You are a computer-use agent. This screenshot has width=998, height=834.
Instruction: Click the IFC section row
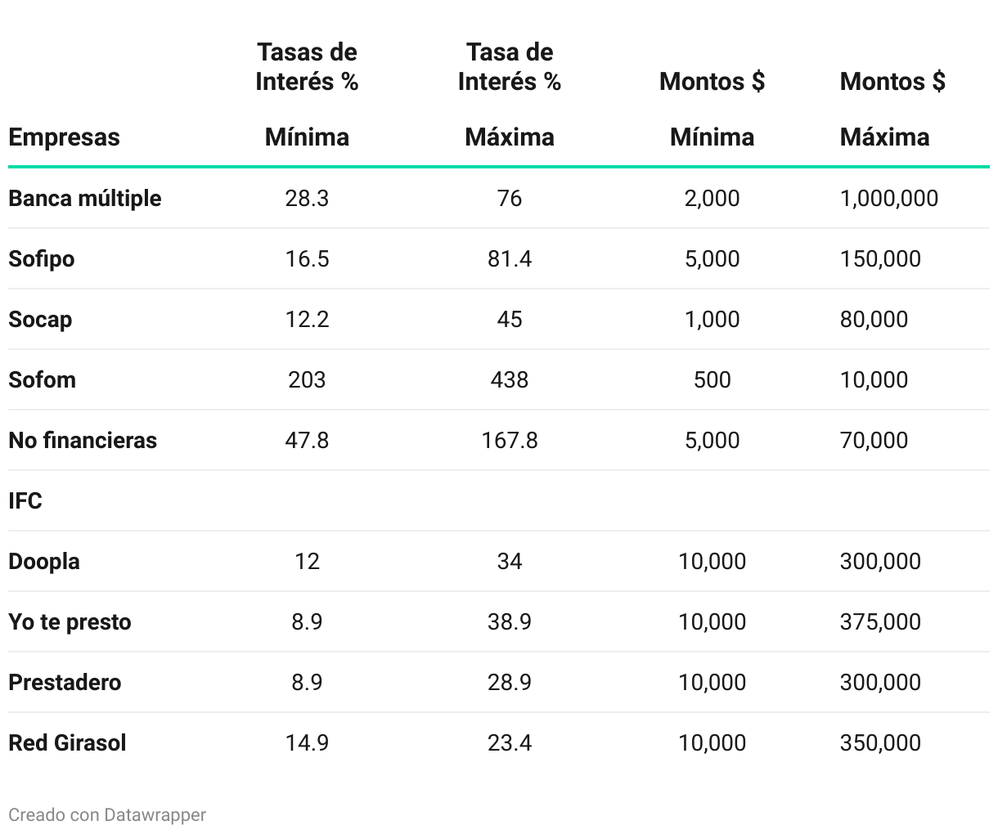point(25,501)
